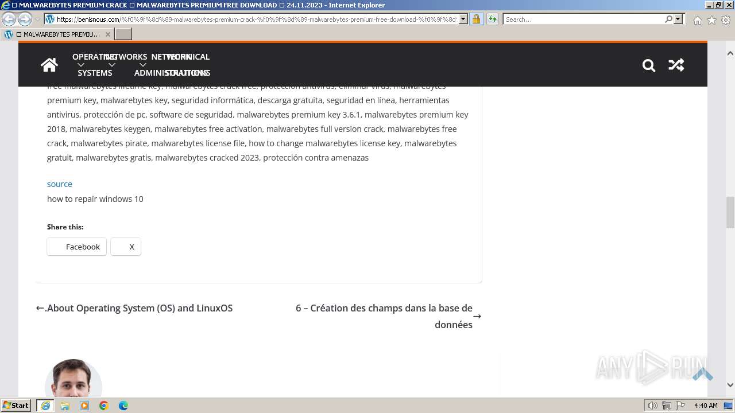This screenshot has width=735, height=413.
Task: Click the WordPress favicon in the address bar
Action: click(x=50, y=19)
